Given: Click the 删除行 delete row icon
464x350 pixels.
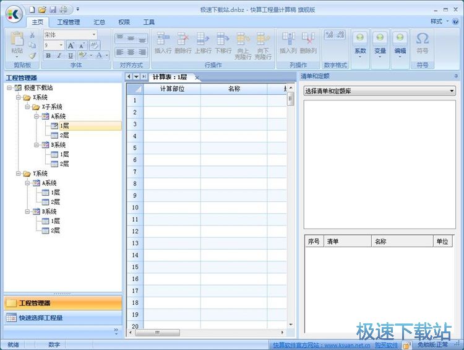Looking at the screenshot, I should (x=183, y=39).
